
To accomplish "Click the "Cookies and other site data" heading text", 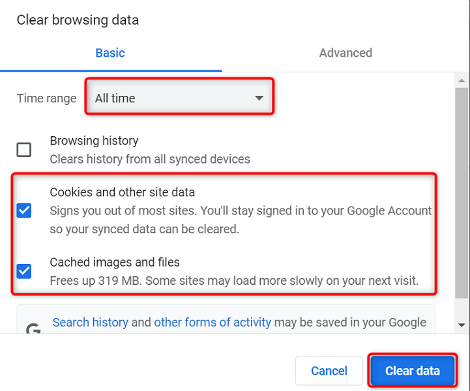I will [x=123, y=192].
